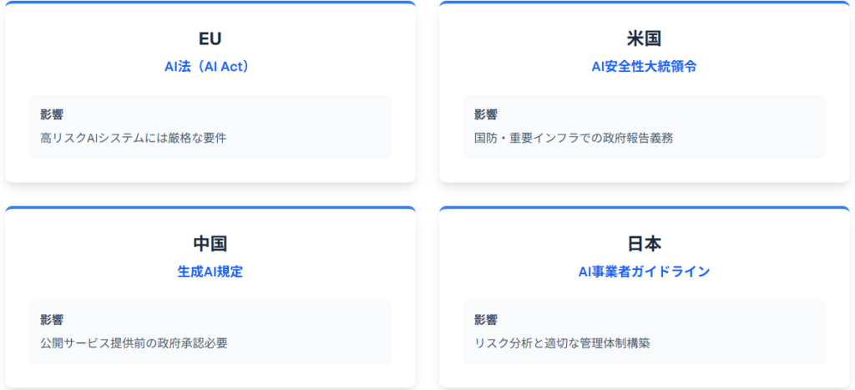
Task: Open the AI法（AI Act） link
Action: [210, 67]
